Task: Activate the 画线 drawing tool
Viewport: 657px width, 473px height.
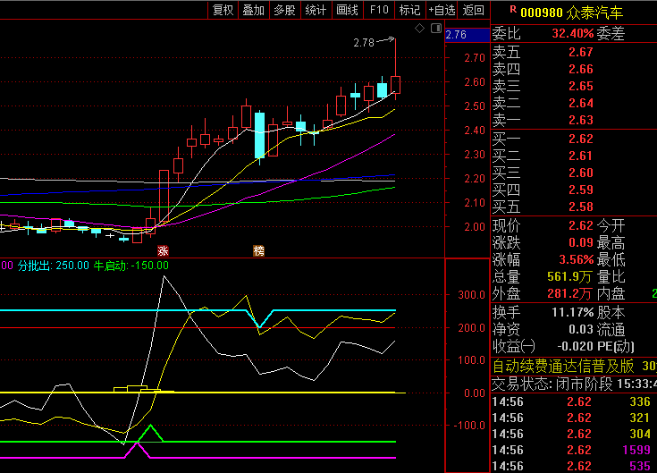Action: click(x=348, y=10)
